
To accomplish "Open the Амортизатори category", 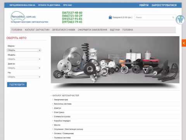I will tap(61, 100).
